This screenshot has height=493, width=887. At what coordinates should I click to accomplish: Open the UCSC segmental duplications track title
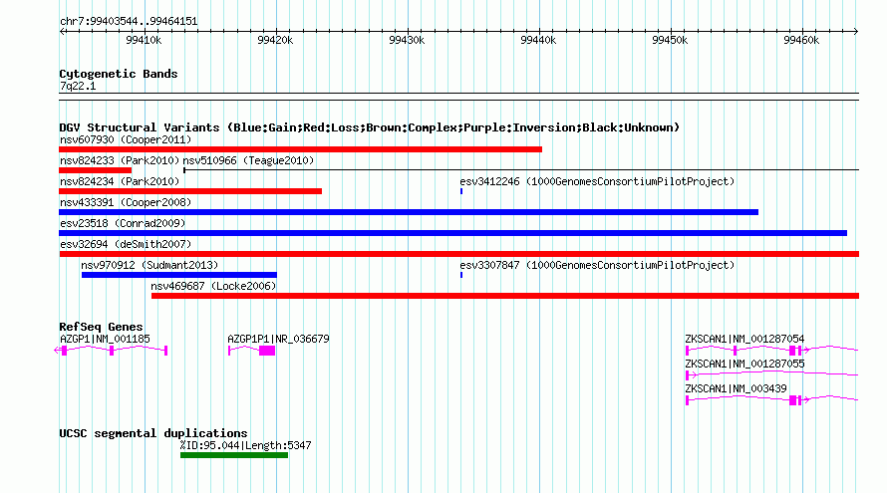[x=153, y=433]
